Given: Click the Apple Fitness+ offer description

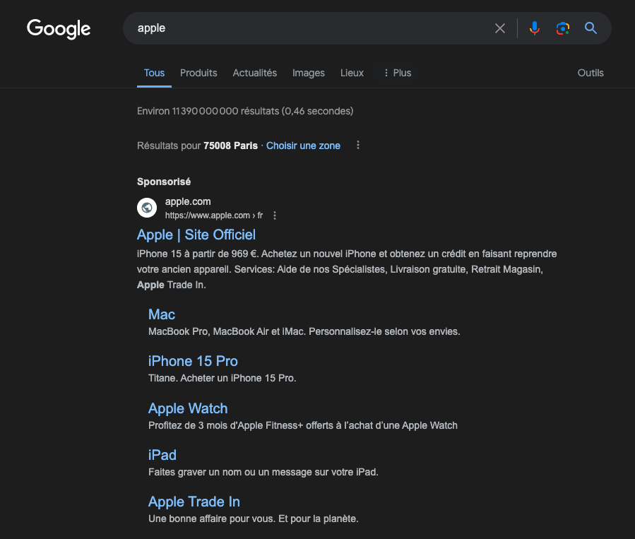Looking at the screenshot, I should click(x=303, y=425).
